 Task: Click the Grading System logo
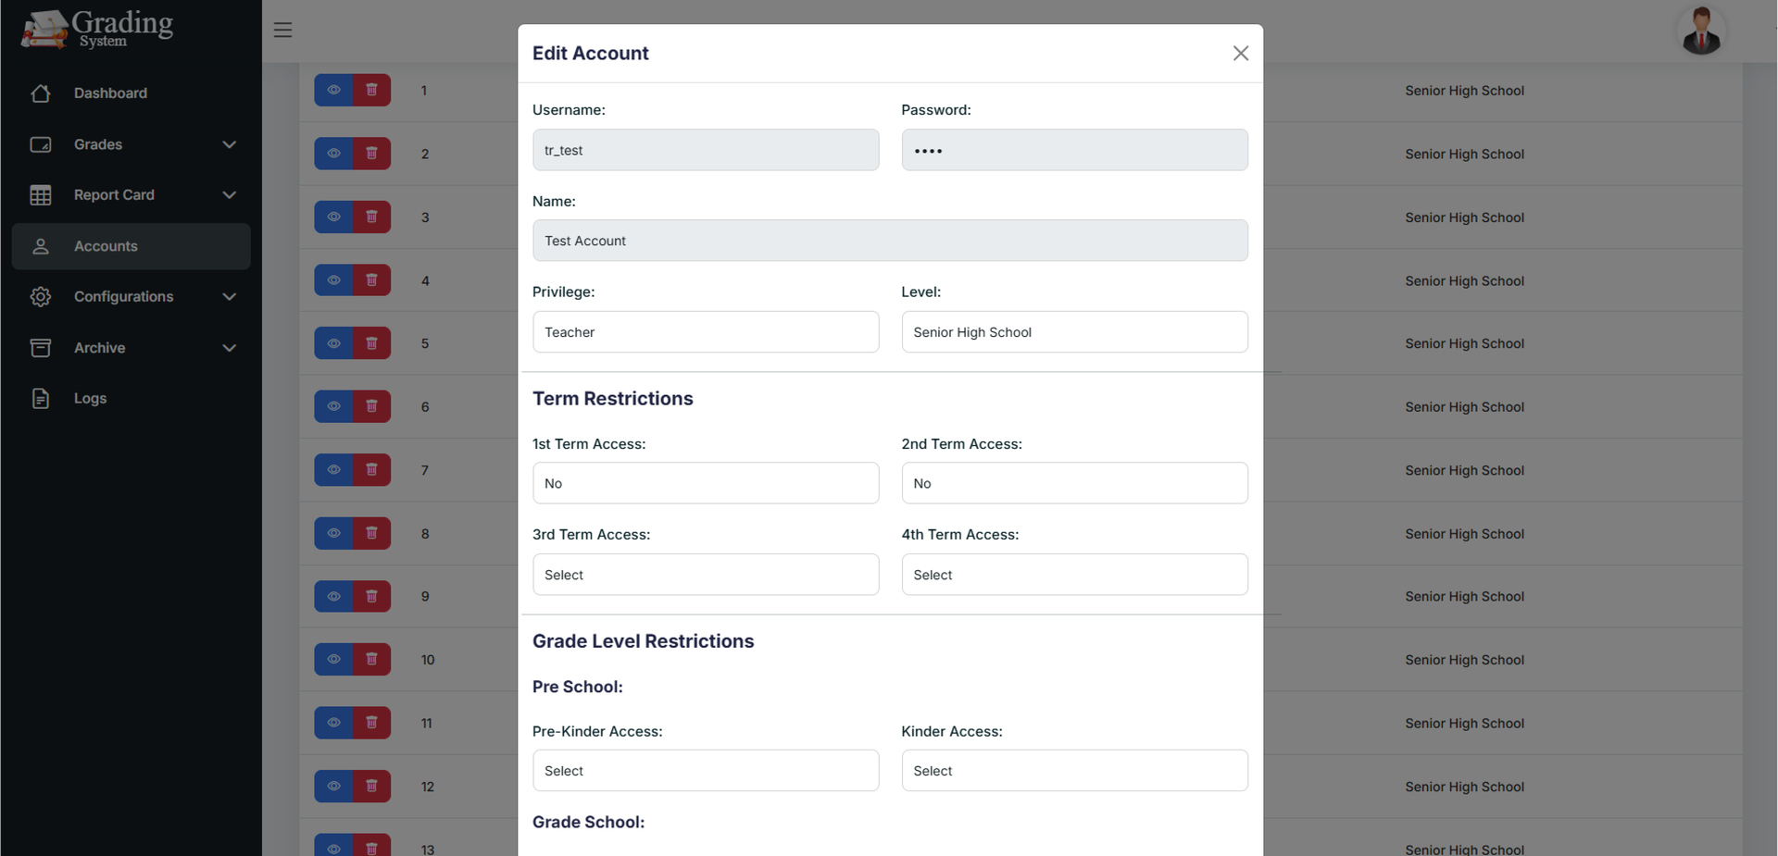pyautogui.click(x=97, y=30)
